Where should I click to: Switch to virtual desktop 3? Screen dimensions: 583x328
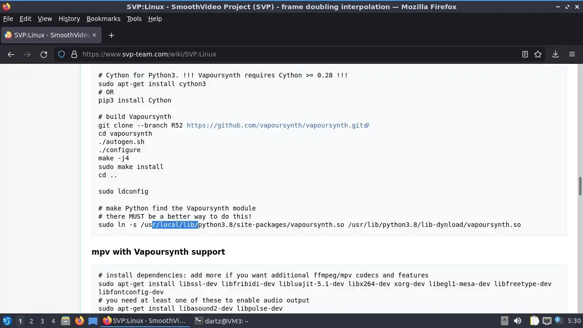(42, 321)
